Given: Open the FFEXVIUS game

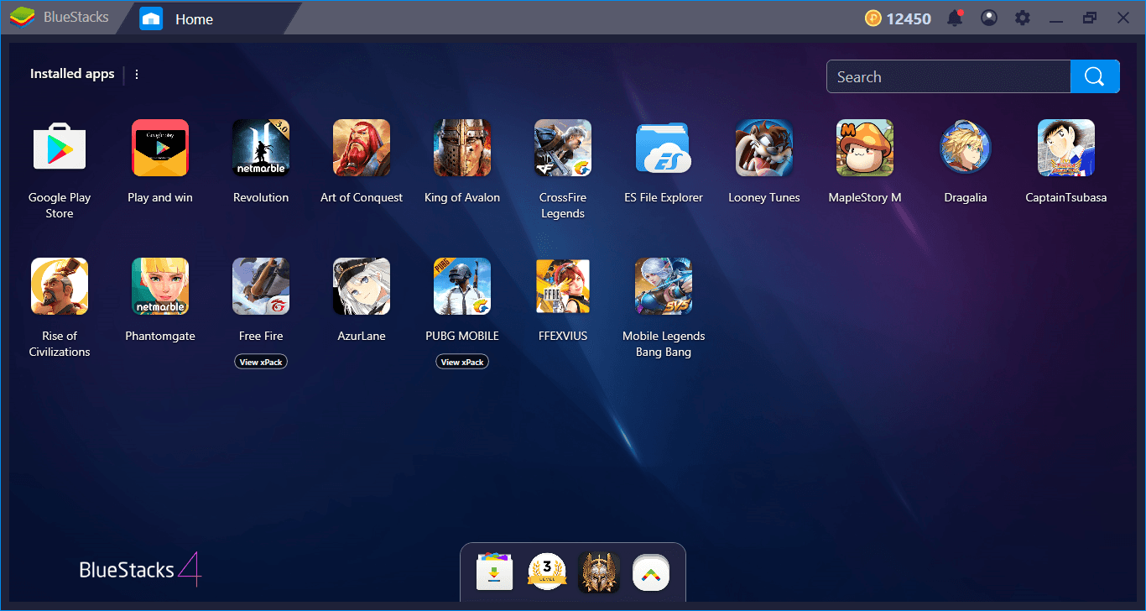Looking at the screenshot, I should point(563,286).
